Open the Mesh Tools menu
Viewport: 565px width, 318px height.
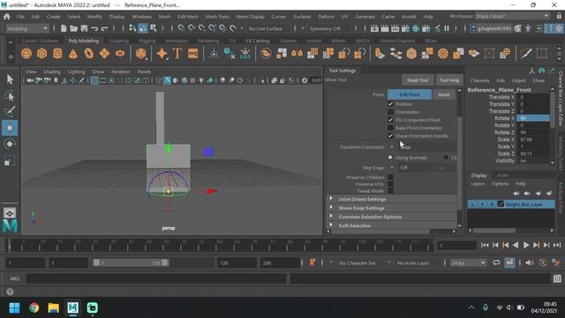217,17
